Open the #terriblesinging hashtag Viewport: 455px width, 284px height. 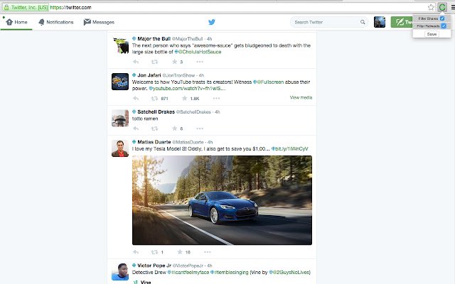231,273
